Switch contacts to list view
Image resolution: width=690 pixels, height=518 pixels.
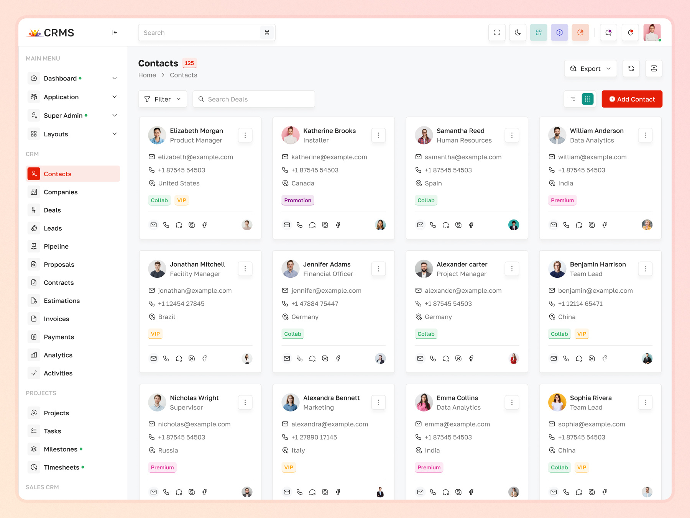[x=572, y=99]
